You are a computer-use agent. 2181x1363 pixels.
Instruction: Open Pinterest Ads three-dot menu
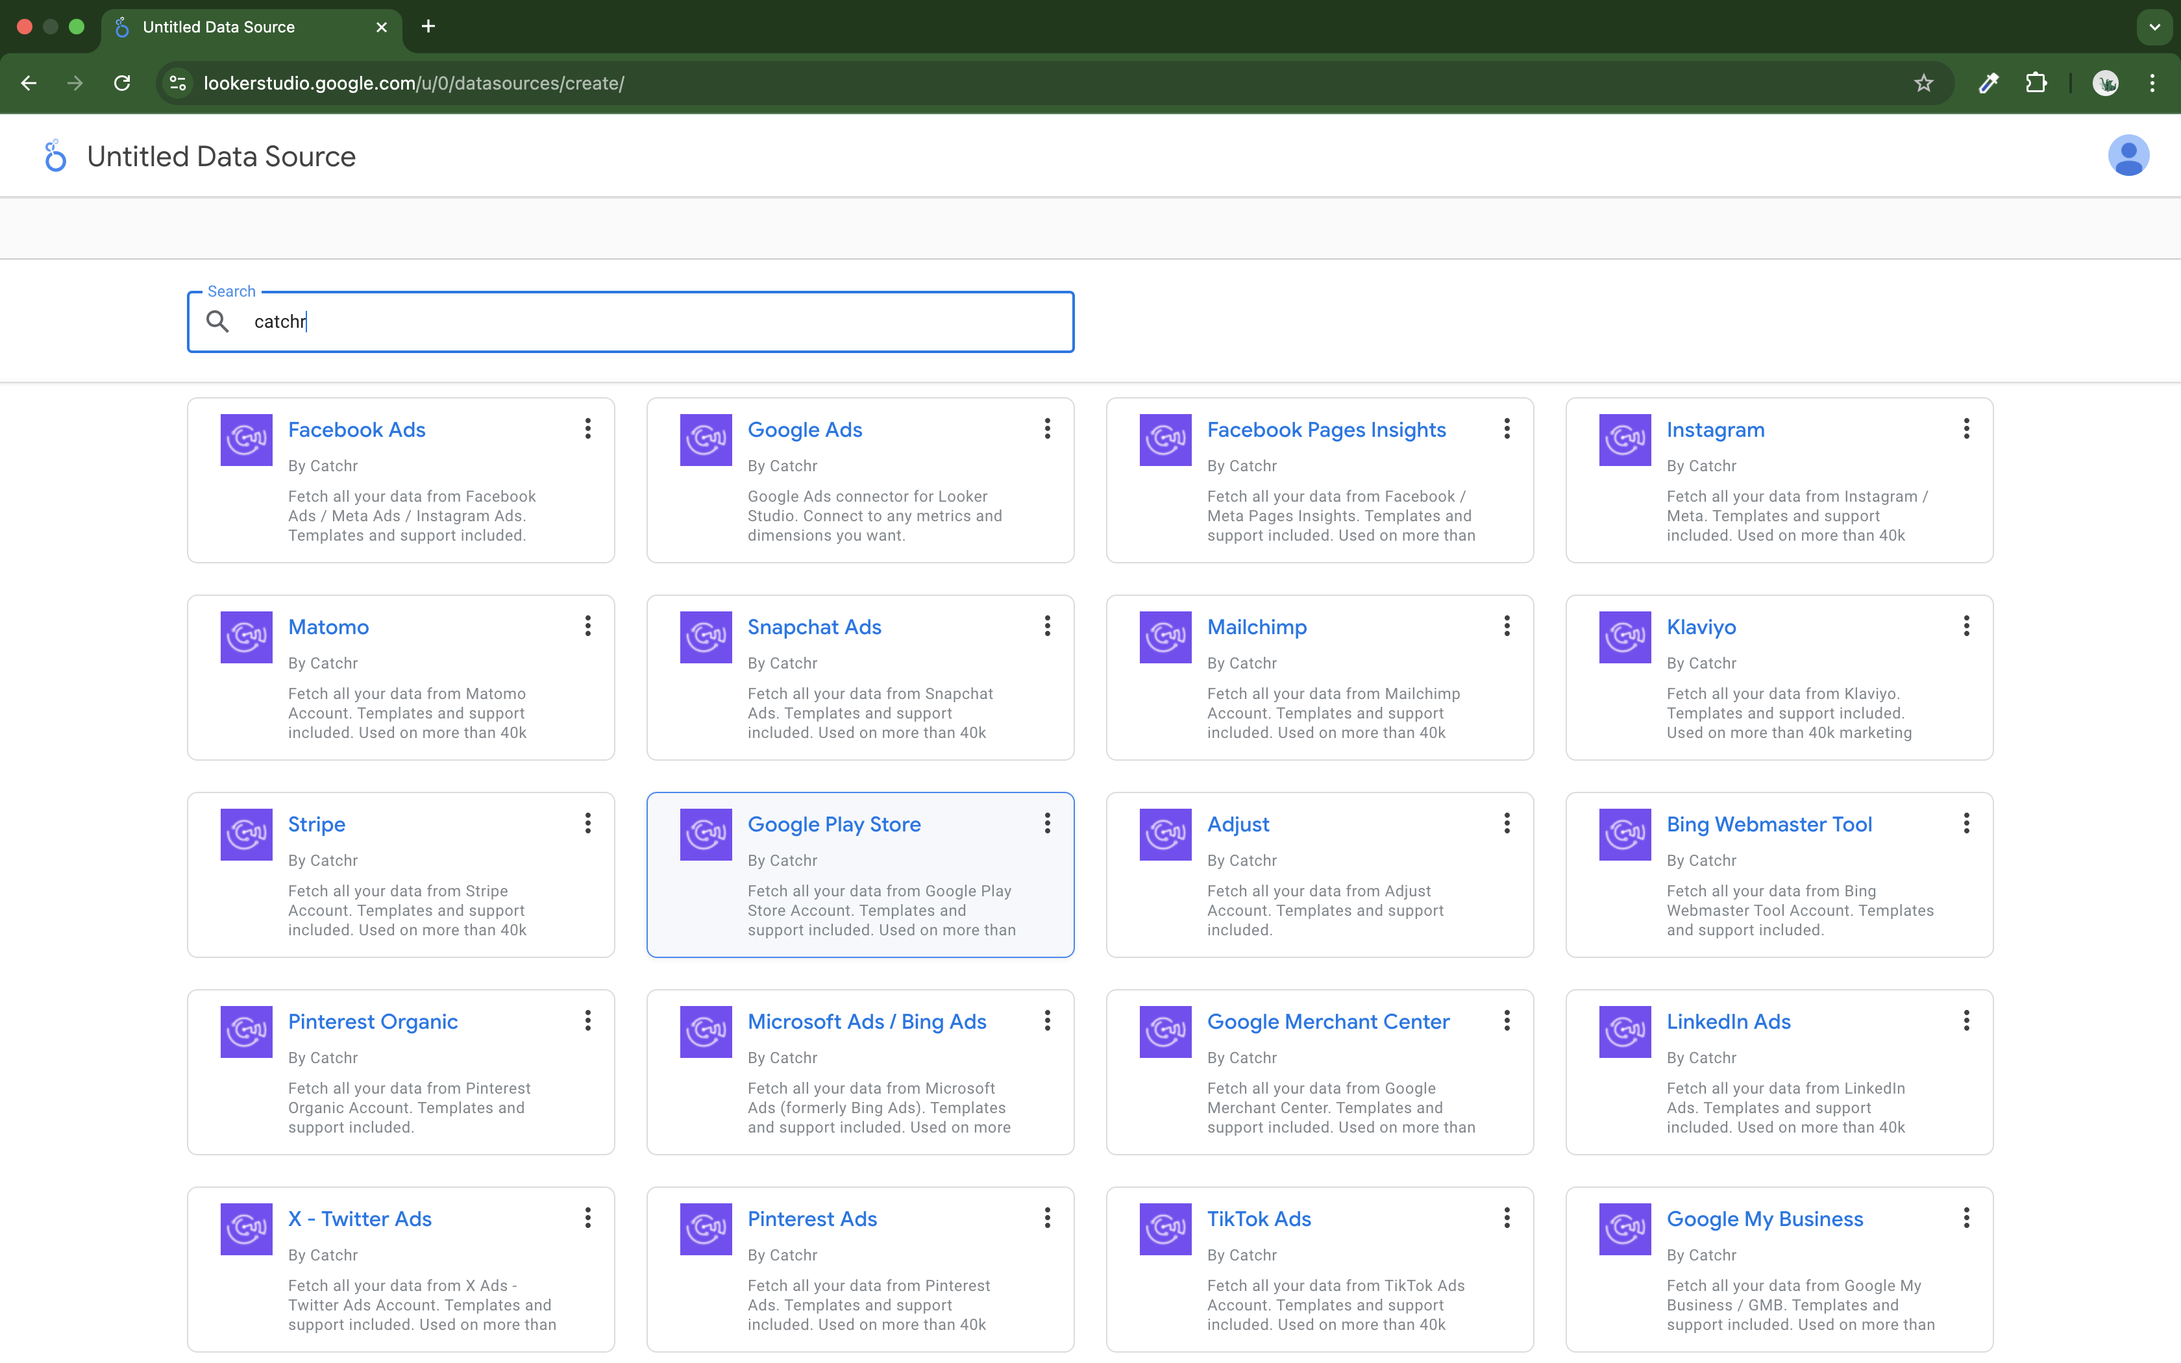tap(1047, 1219)
